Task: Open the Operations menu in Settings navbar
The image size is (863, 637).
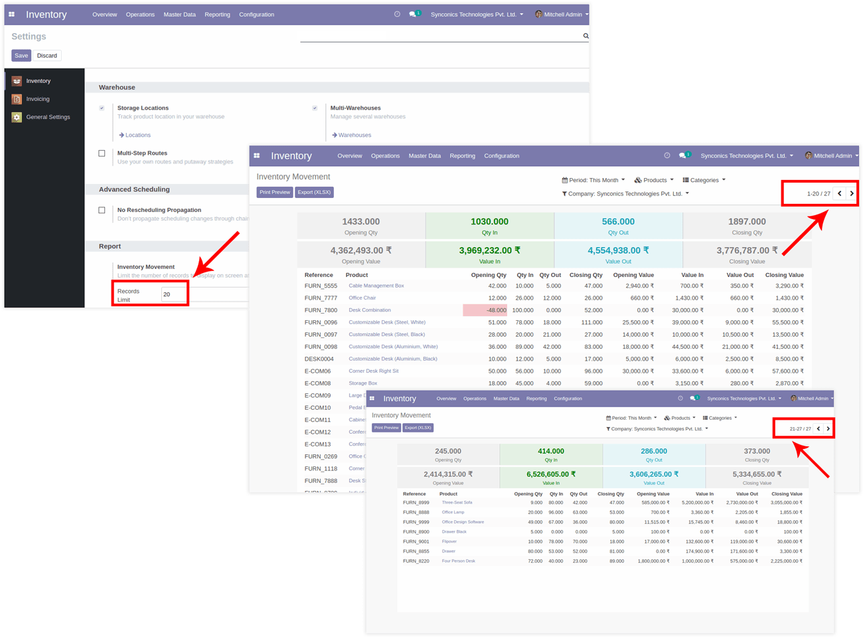Action: pos(140,15)
